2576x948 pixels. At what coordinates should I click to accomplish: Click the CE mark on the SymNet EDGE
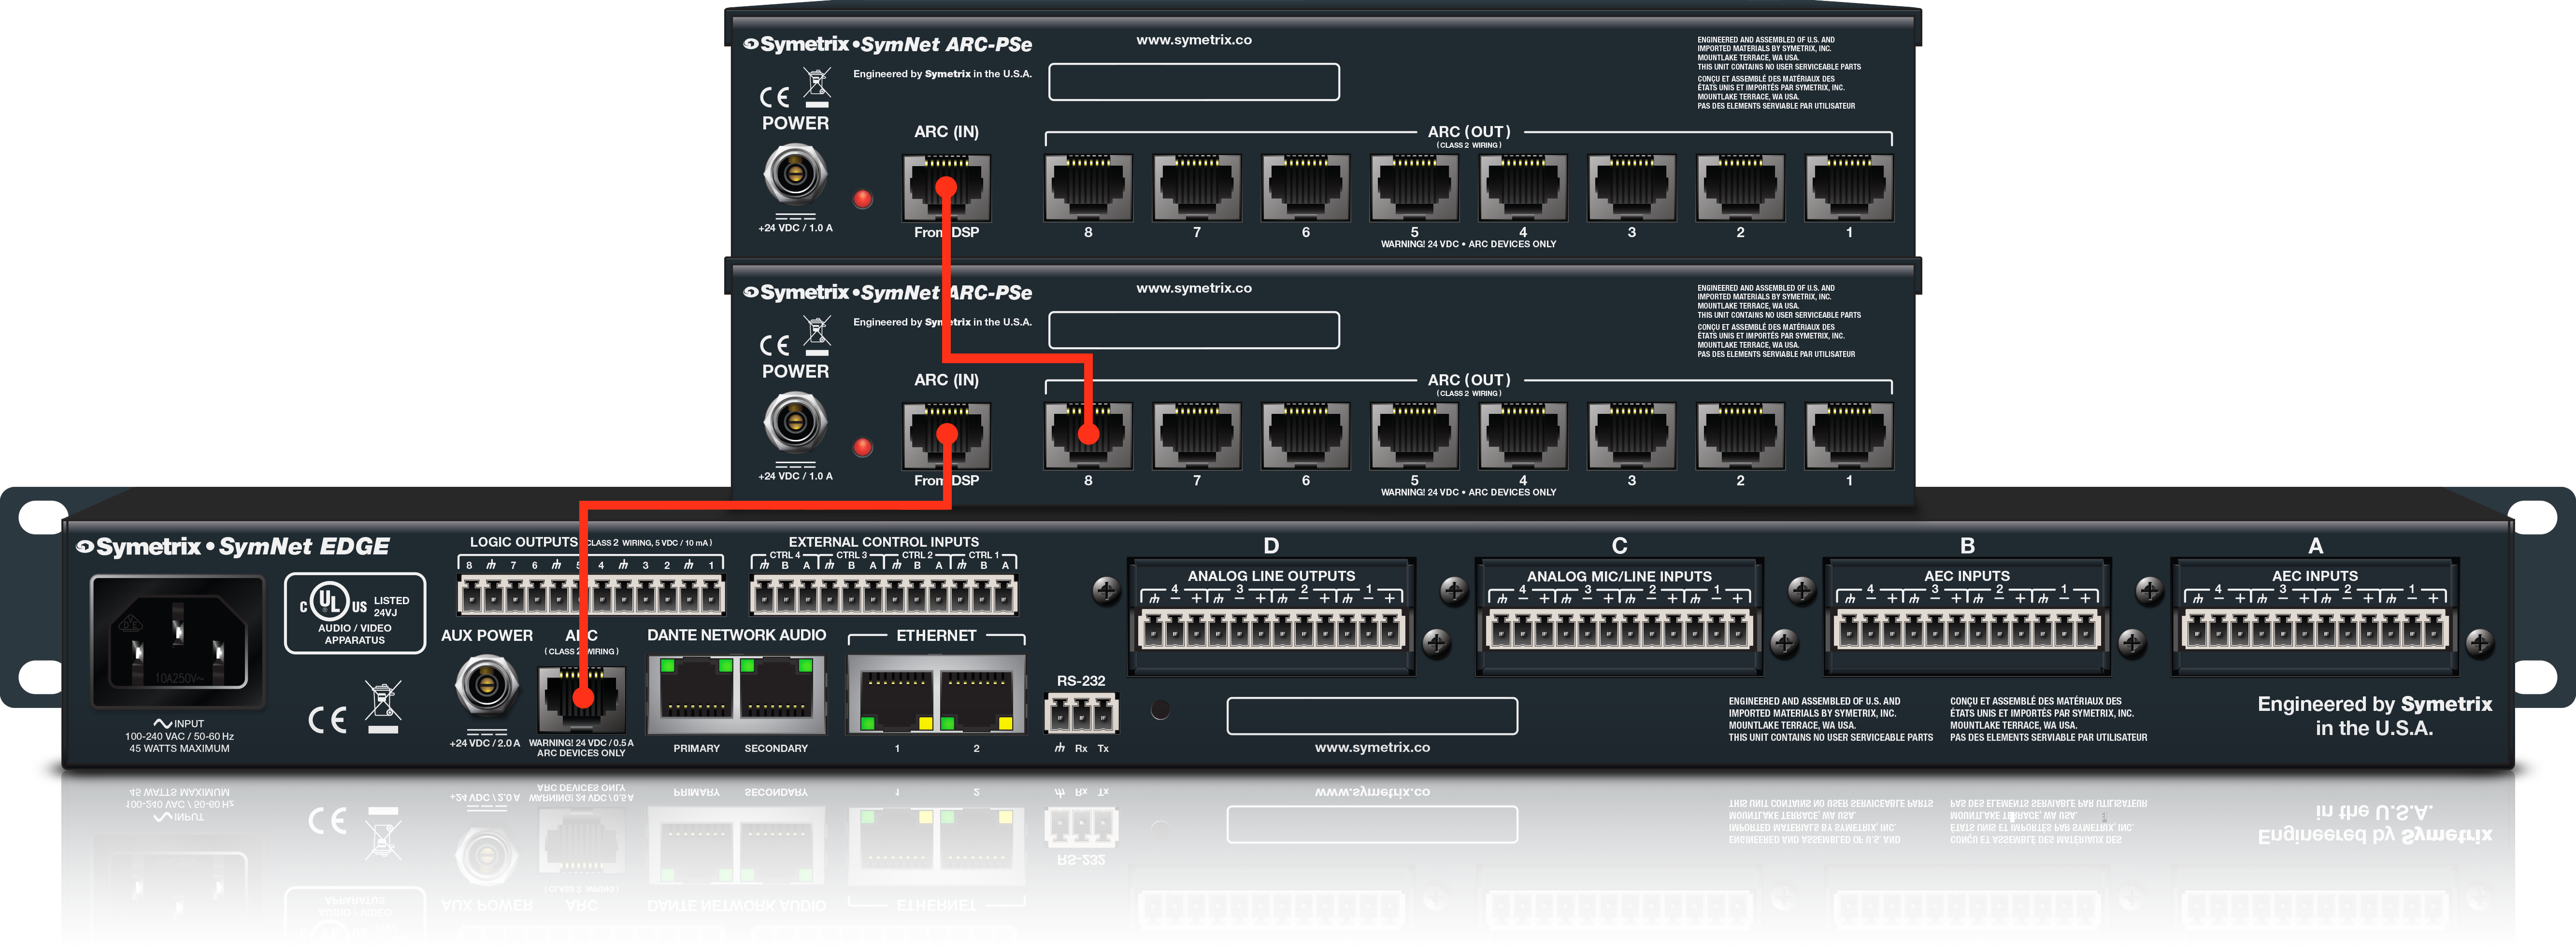click(x=328, y=719)
